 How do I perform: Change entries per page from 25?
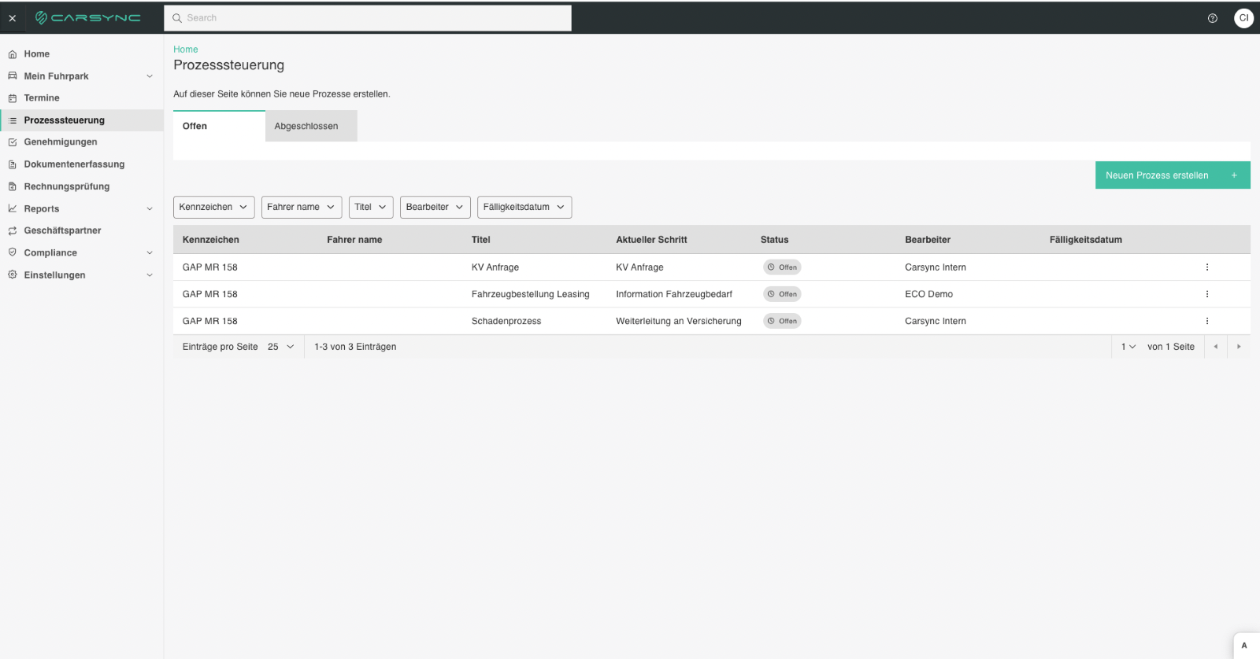point(281,347)
